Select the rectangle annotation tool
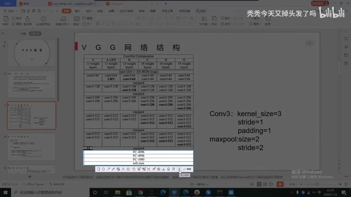351x197 pixels. [98, 169]
